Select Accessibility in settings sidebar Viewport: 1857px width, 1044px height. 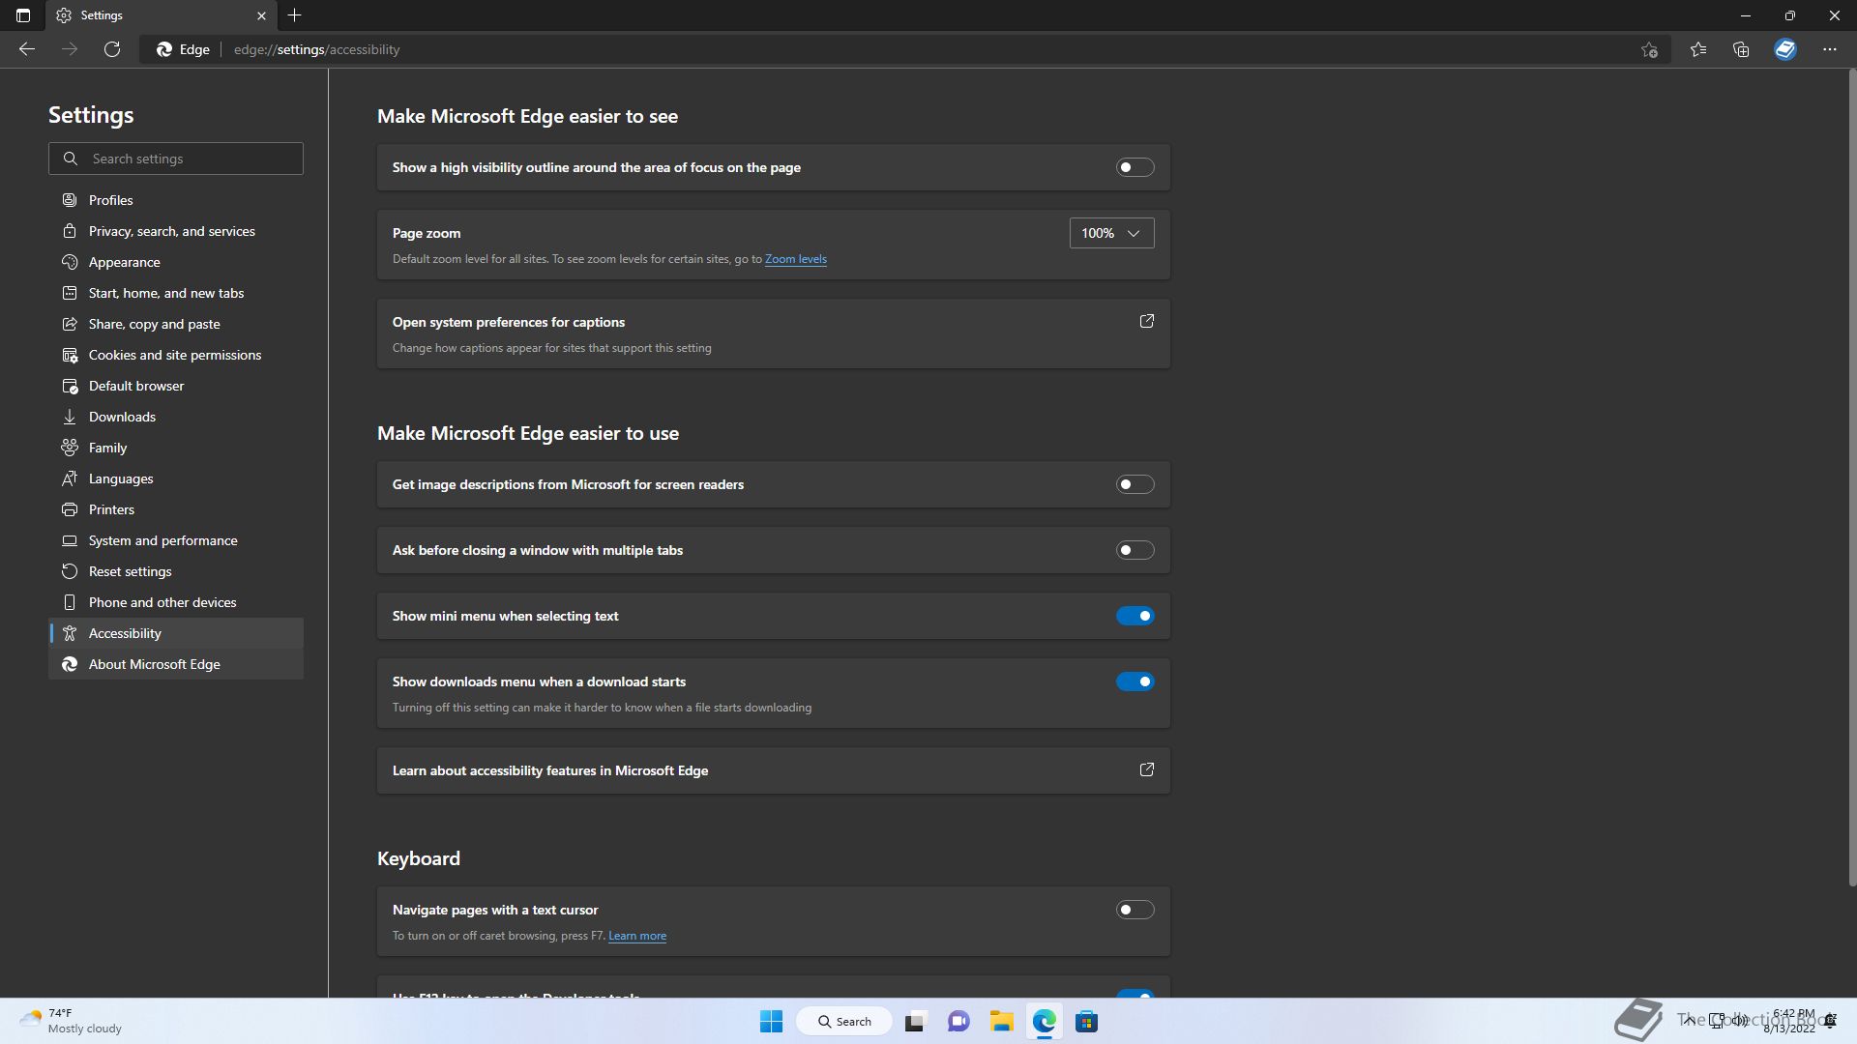tap(176, 633)
